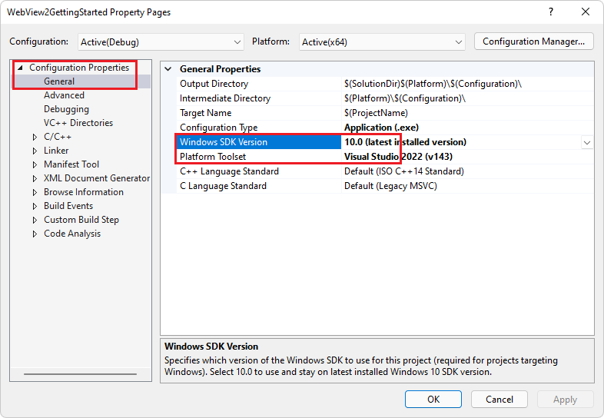Select the Target Name property row

pyautogui.click(x=385, y=113)
